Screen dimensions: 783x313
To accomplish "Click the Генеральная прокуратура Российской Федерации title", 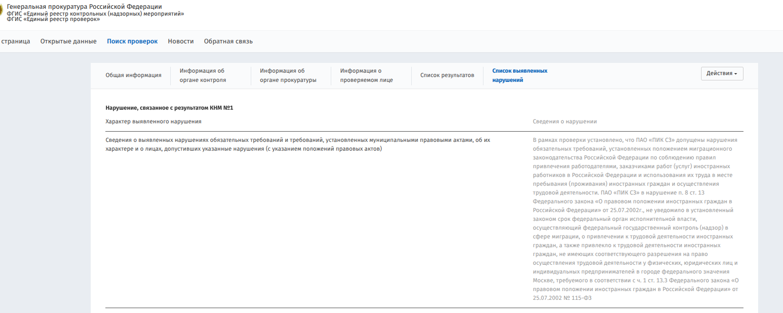I will point(84,7).
